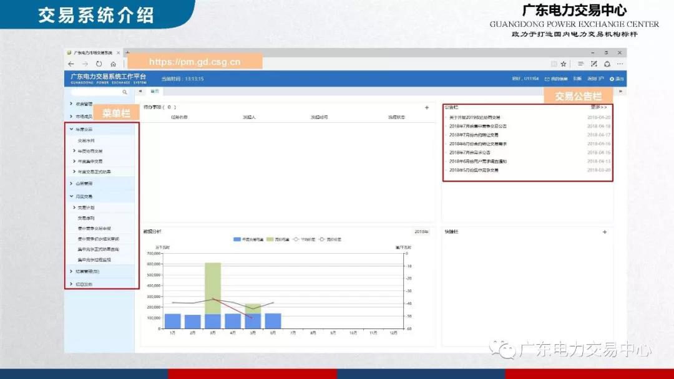Go to browser home page icon
674x379 pixels.
pyautogui.click(x=113, y=64)
